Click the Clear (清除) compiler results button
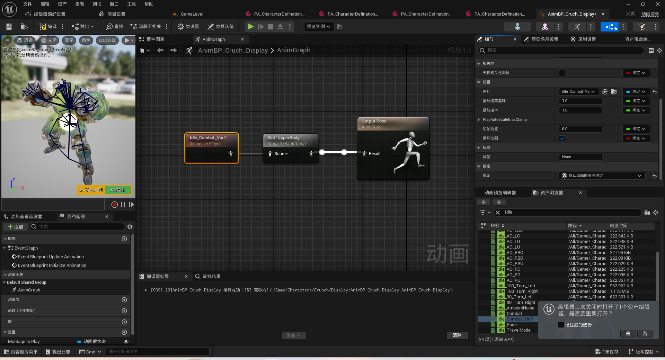The width and height of the screenshot is (665, 360). (457, 335)
